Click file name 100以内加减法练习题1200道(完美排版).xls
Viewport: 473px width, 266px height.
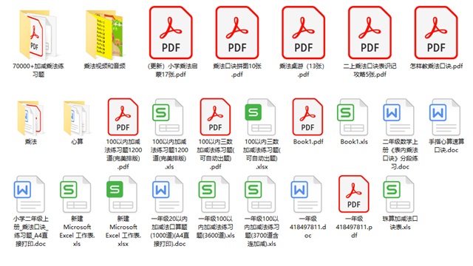click(169, 154)
